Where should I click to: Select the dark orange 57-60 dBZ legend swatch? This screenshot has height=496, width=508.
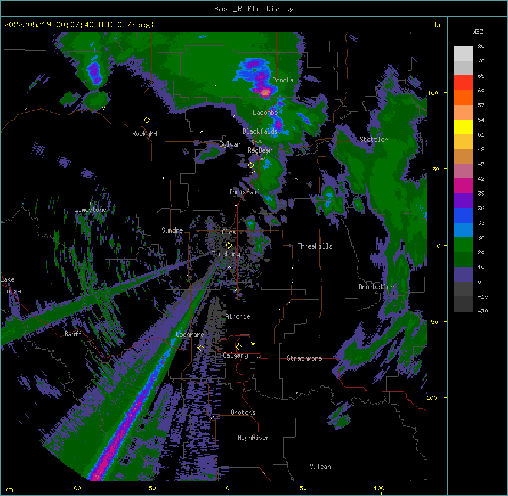pyautogui.click(x=463, y=97)
